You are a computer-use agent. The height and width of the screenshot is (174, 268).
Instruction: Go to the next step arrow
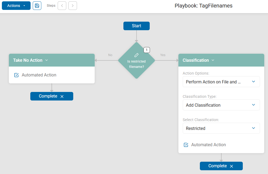coord(73,6)
